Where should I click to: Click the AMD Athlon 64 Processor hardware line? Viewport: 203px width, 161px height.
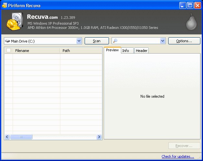pos(93,28)
